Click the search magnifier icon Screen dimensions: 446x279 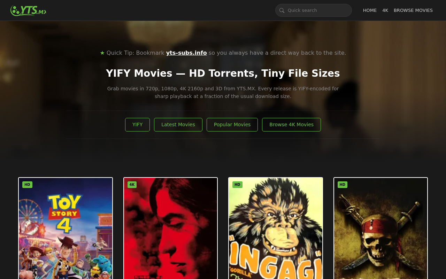[x=282, y=10]
